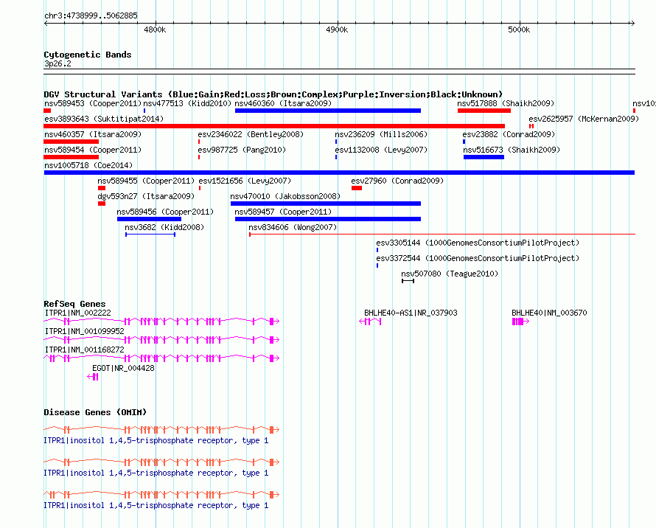The image size is (656, 528).
Task: Click the chr3:4738999..5062885 coordinates label
Action: pyautogui.click(x=91, y=15)
